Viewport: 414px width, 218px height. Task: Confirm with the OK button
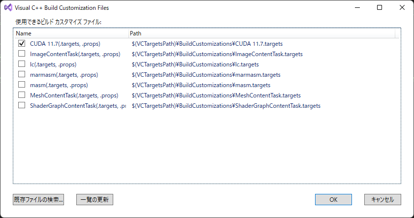333,199
